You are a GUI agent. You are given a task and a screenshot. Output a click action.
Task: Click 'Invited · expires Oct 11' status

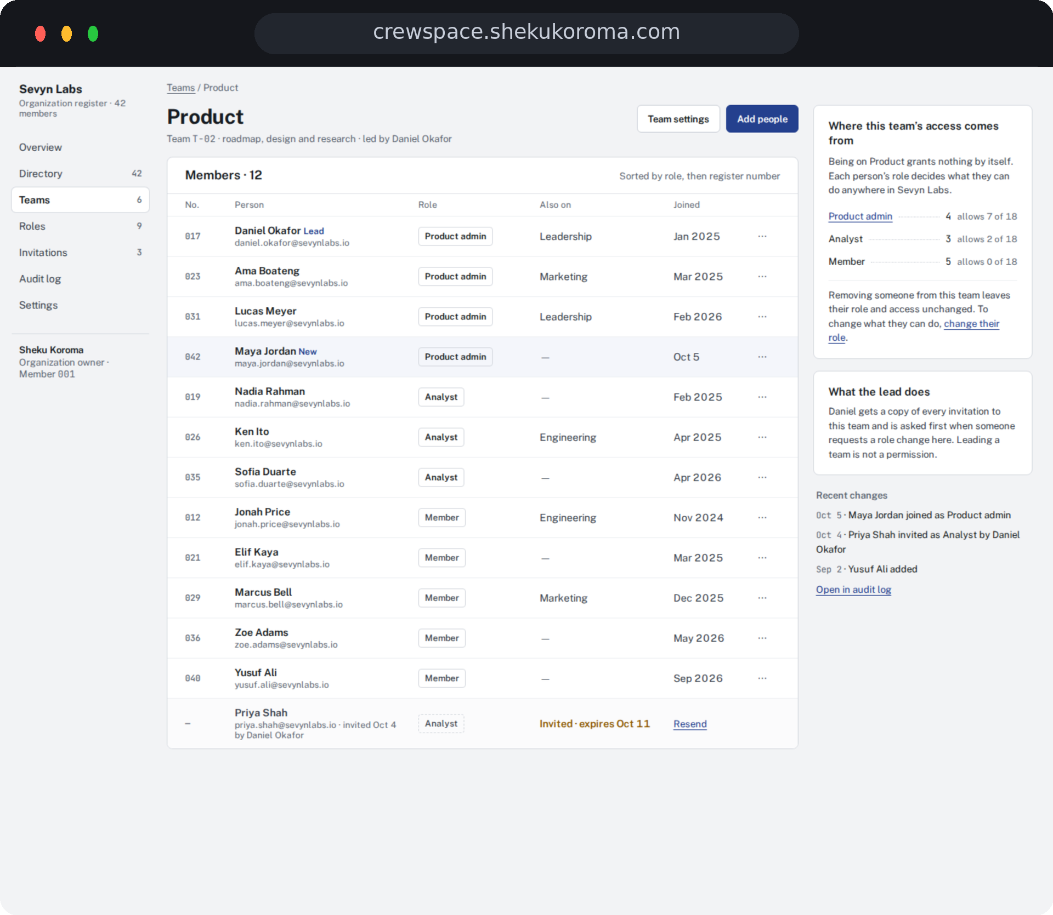[595, 724]
